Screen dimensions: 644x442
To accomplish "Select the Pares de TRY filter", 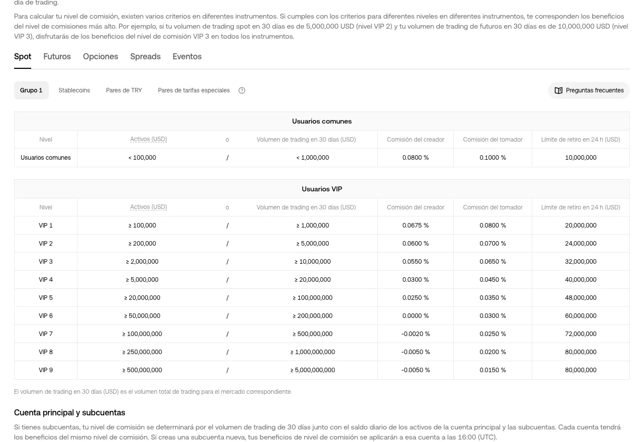I will 124,90.
